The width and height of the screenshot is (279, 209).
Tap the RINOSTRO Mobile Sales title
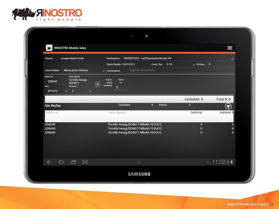click(x=70, y=48)
